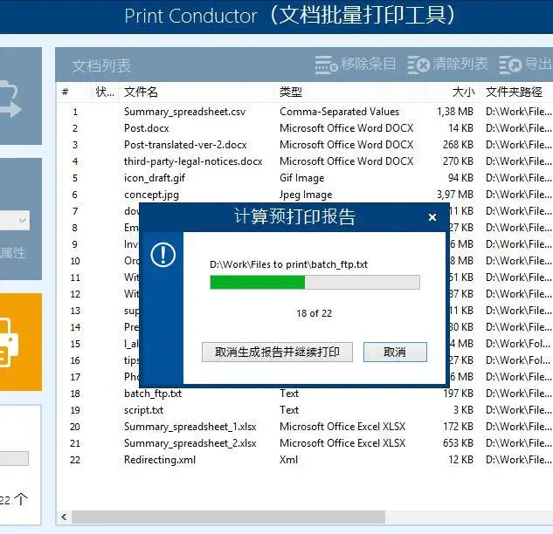This screenshot has height=534, width=553.
Task: Click the Xml type cell
Action: point(288,460)
